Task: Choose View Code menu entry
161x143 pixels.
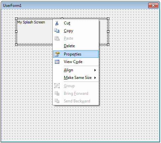Action: point(76,62)
